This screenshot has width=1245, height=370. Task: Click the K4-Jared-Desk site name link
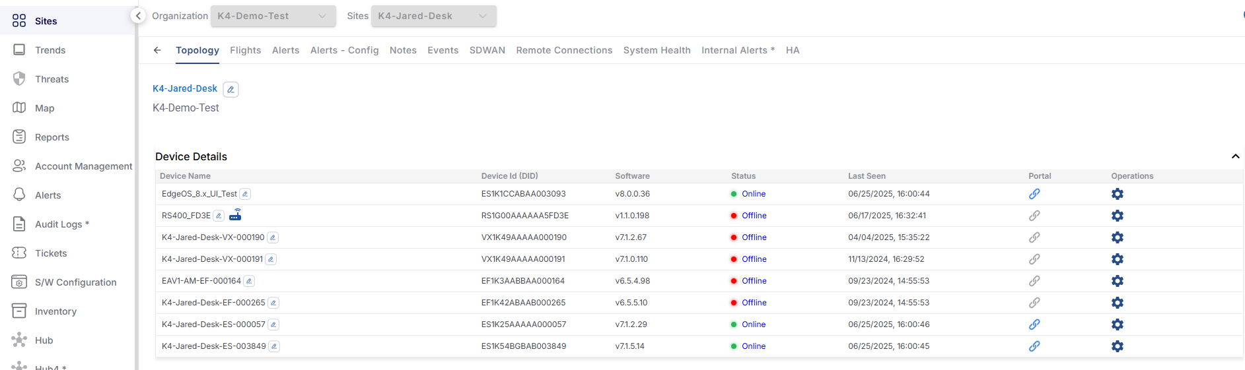click(185, 88)
